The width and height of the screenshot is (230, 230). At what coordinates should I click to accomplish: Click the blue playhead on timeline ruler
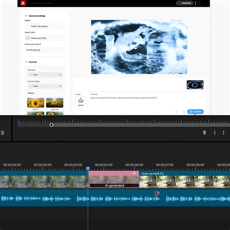click(88, 169)
